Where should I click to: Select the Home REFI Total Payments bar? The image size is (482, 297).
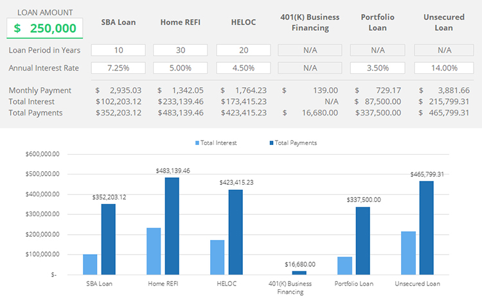pyautogui.click(x=172, y=226)
